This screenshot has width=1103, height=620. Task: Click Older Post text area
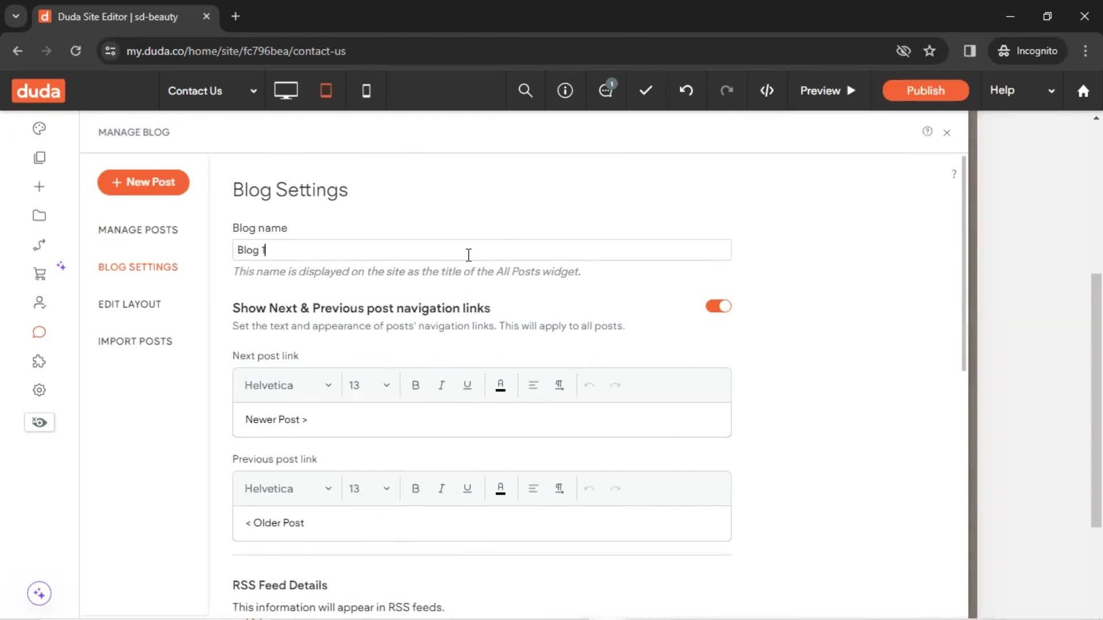481,523
